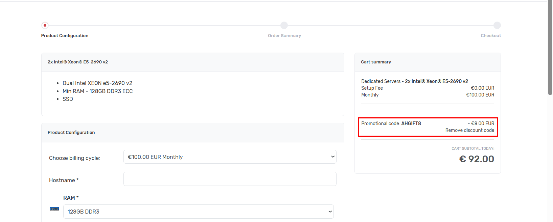Click the Choose billing cycle label
The height and width of the screenshot is (222, 553).
(x=74, y=158)
